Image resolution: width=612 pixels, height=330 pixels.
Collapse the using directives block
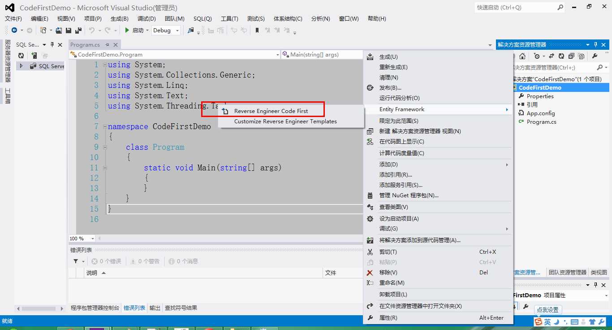[x=105, y=65]
